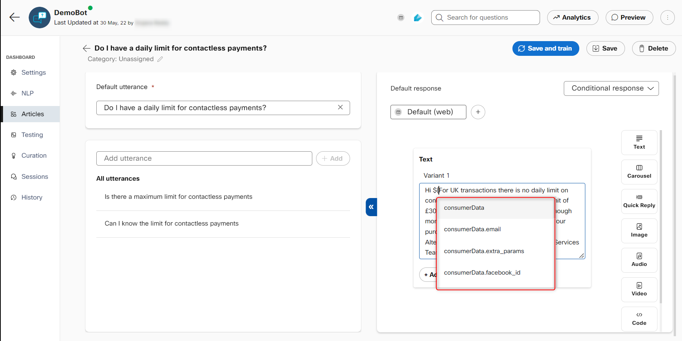Click Save and train
Viewport: 682px width, 341px height.
(545, 48)
